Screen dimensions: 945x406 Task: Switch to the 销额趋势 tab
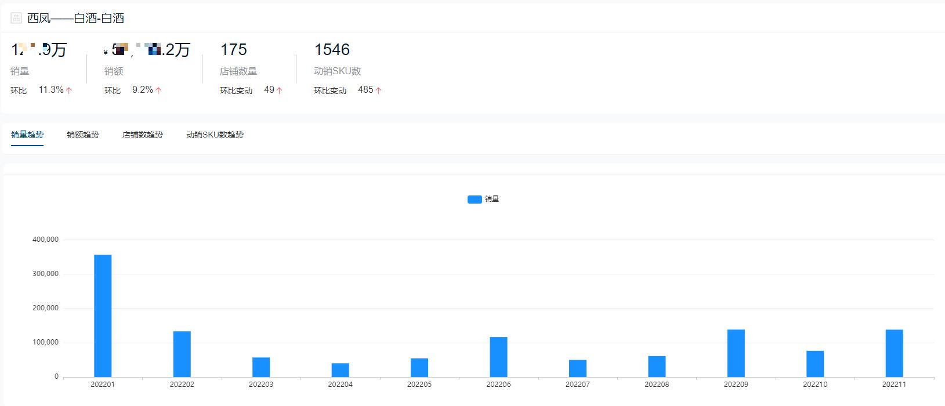(83, 135)
